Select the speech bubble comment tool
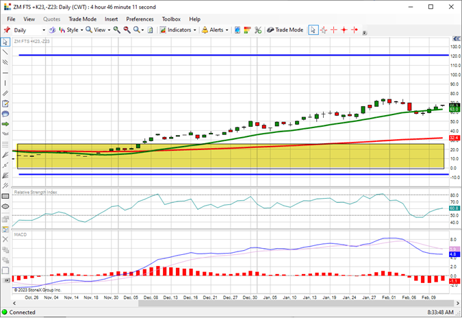Viewport: 462px width, 318px height. [5, 114]
